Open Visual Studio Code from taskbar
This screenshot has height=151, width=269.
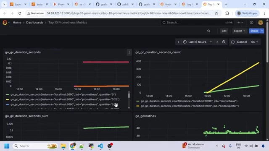click(x=100, y=146)
